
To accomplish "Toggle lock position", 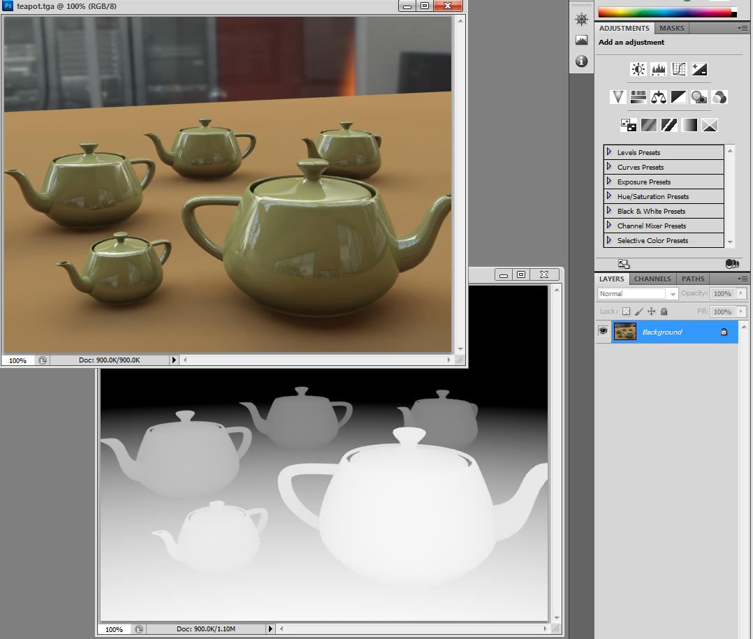I will point(651,311).
